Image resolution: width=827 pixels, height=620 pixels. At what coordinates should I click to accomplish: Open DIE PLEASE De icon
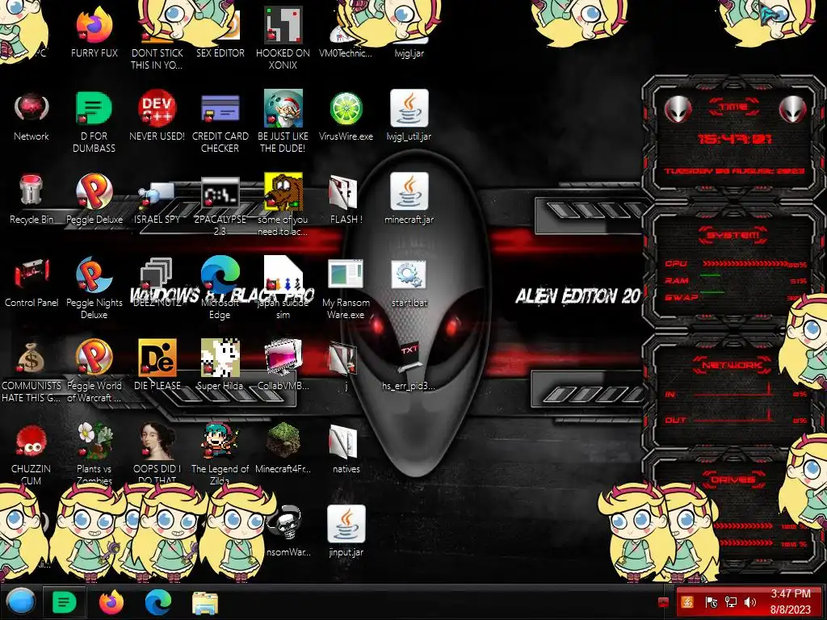click(x=157, y=358)
